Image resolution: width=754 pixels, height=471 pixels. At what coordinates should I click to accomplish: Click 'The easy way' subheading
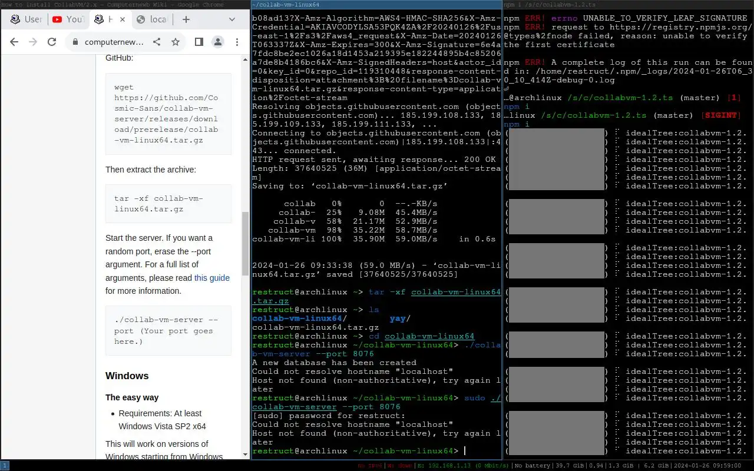[x=132, y=397]
